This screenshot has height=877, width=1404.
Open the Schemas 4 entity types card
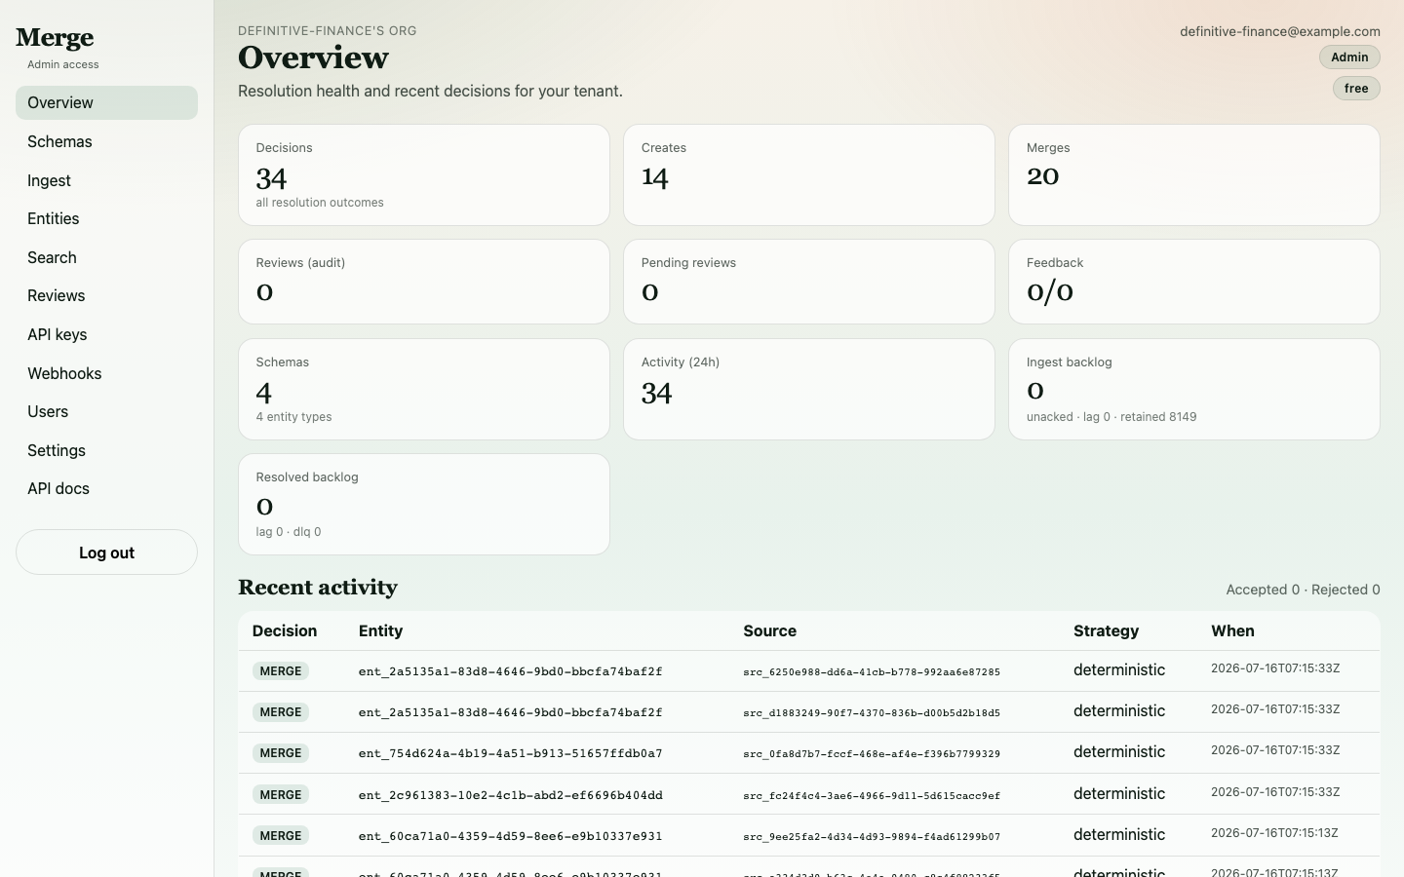[x=424, y=389]
